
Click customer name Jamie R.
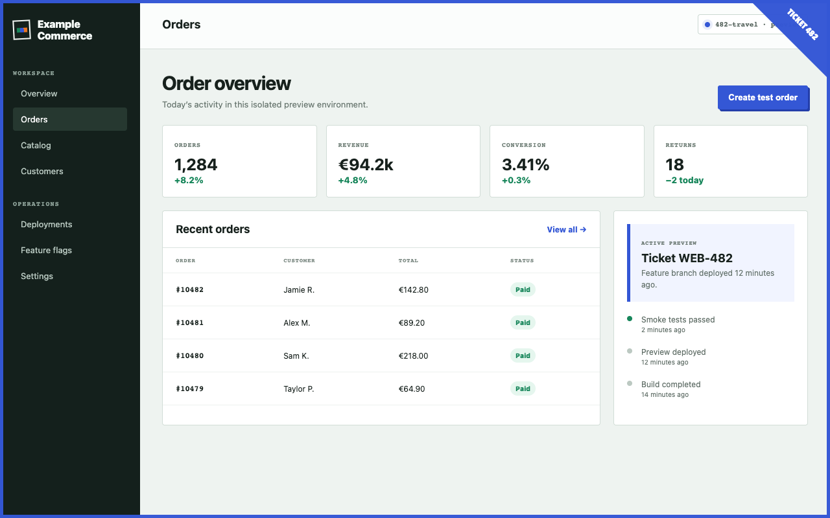[299, 289]
